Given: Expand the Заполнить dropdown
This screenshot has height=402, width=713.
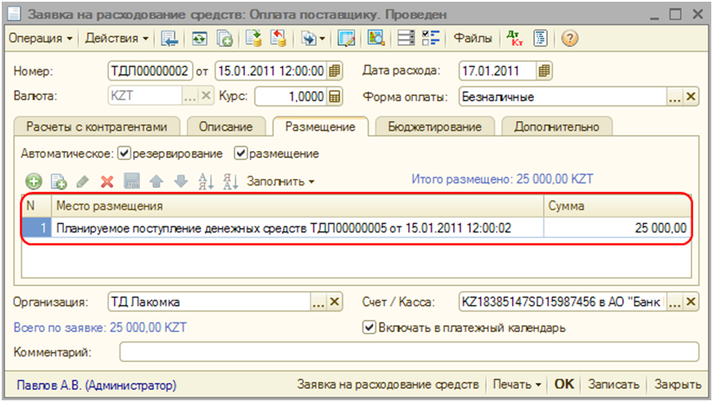Looking at the screenshot, I should (280, 182).
